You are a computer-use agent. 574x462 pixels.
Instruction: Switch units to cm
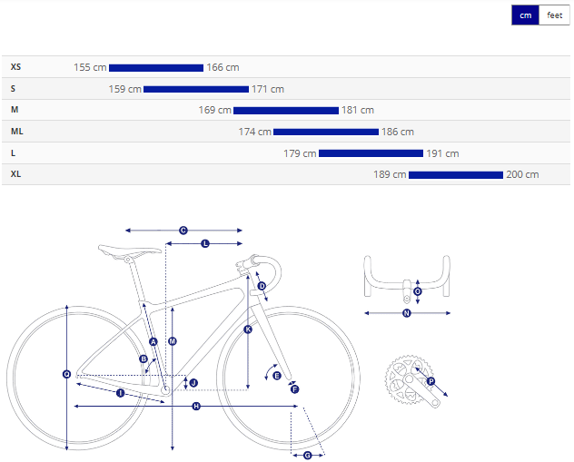coord(525,15)
